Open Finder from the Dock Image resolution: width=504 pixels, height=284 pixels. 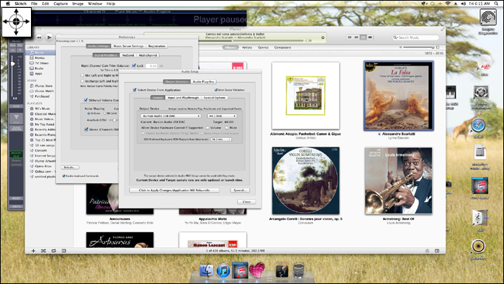pos(207,271)
